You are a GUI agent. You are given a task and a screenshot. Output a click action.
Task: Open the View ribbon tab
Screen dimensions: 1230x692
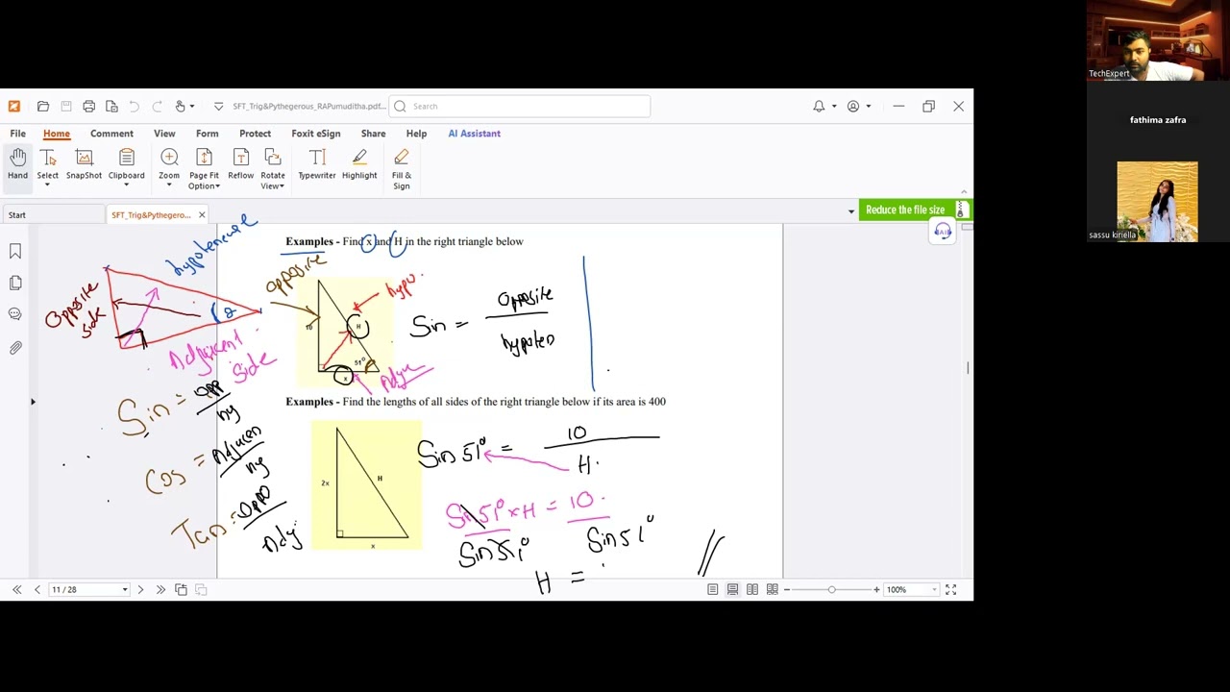(x=164, y=134)
